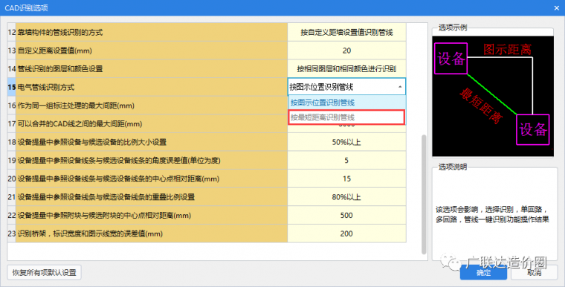Click the 选项示例 preview image
Screen dimensions: 565x287
point(493,96)
